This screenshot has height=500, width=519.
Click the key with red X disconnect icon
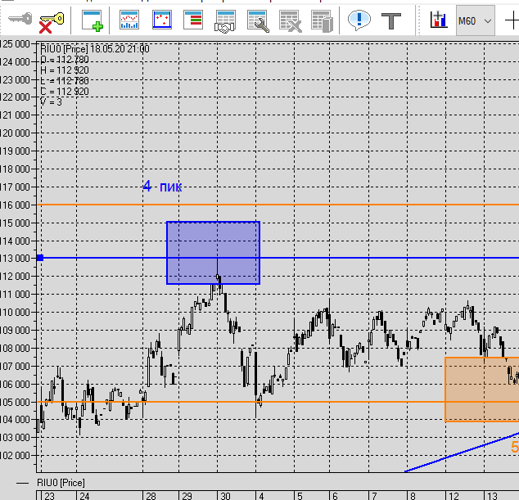[x=52, y=22]
